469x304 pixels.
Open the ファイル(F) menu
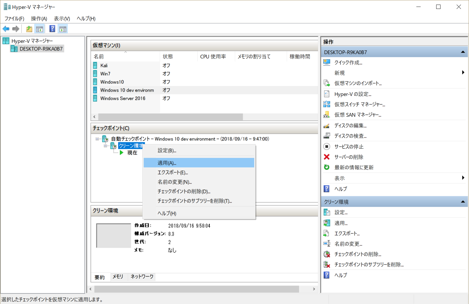pos(14,19)
